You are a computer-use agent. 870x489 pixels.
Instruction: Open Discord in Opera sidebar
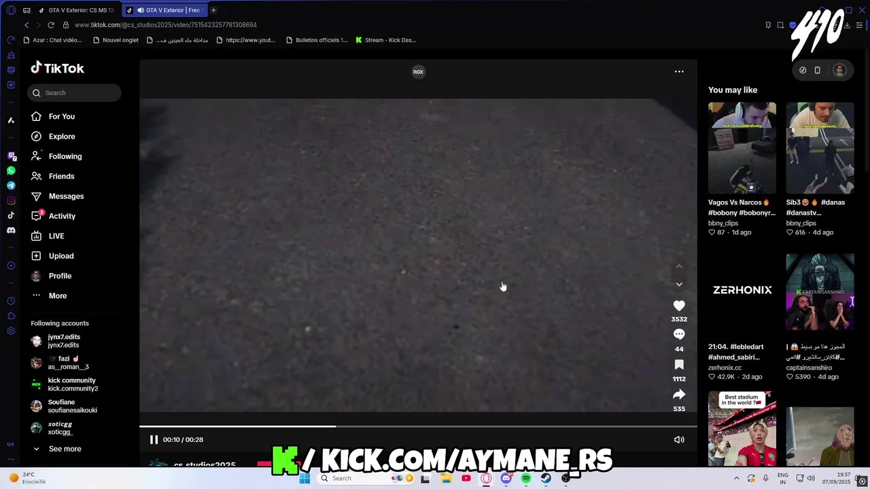[x=11, y=230]
